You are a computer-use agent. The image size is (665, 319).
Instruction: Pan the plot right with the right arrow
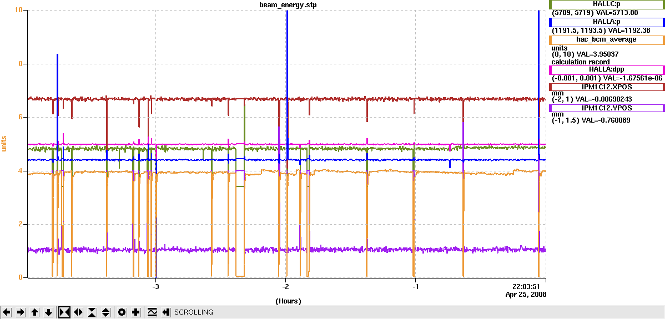tap(21, 312)
